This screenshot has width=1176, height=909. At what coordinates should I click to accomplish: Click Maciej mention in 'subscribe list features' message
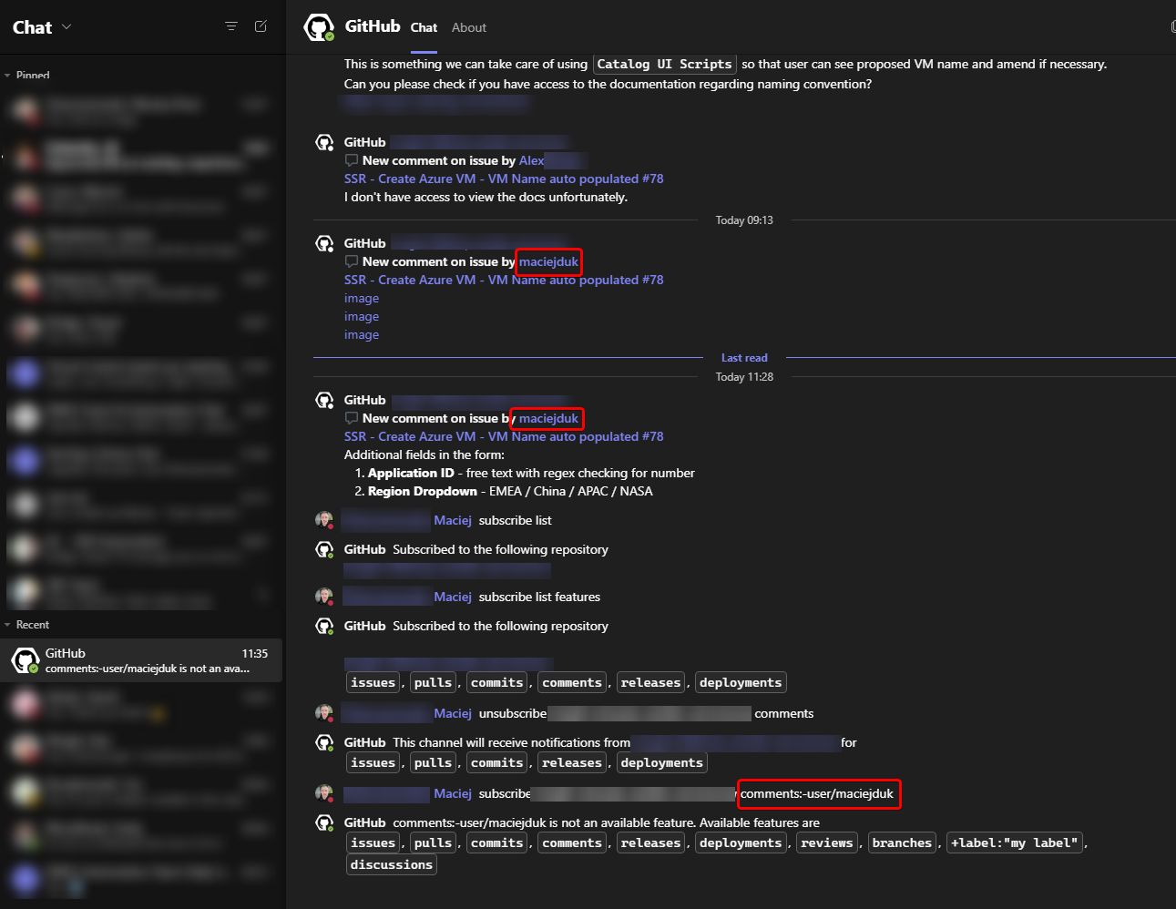pyautogui.click(x=453, y=597)
